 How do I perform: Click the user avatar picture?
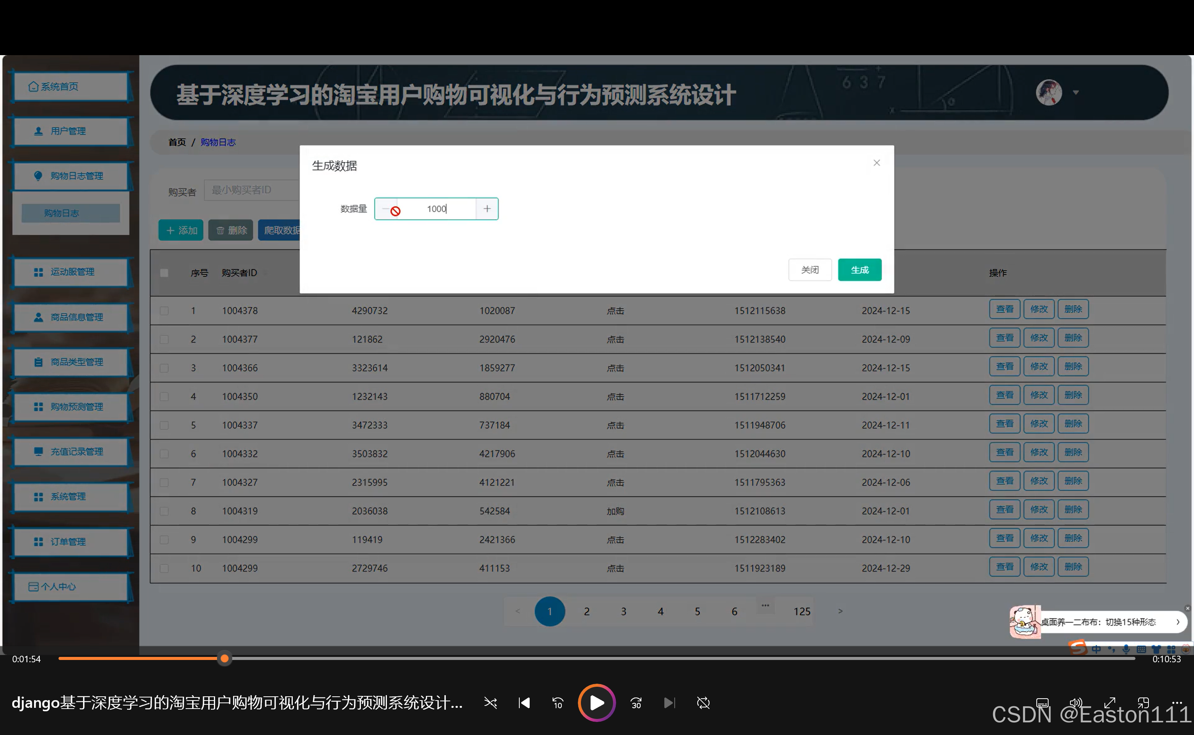pos(1049,92)
